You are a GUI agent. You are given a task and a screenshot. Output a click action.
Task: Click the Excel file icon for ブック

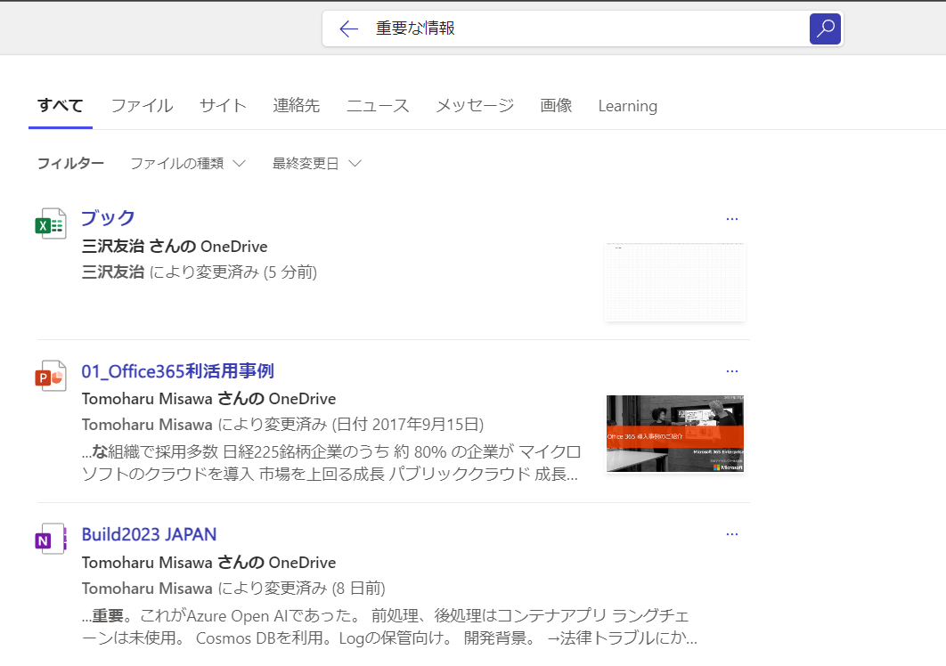(51, 223)
